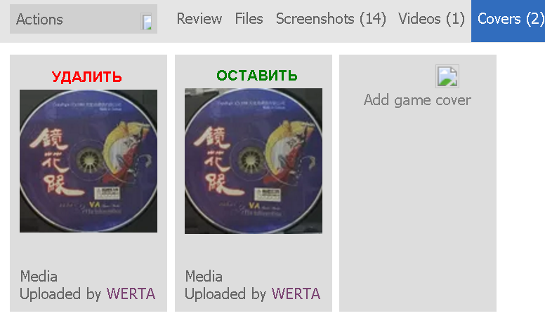Screen dimensions: 545x332
Task: Open the disc cover thumbnail under УДАЛИТЬ
Action: 88,161
